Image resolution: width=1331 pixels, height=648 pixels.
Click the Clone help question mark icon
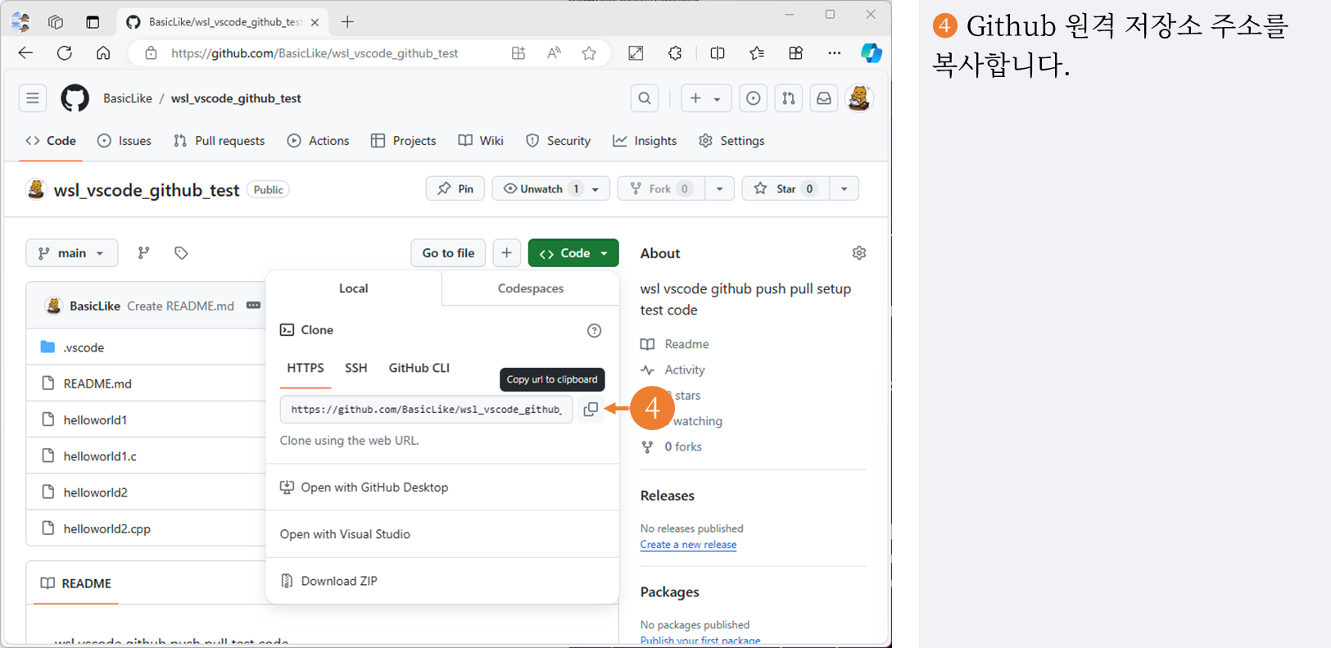click(594, 330)
